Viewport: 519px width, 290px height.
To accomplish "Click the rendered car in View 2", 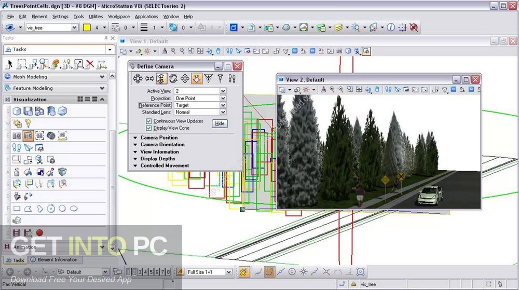I will [430, 195].
